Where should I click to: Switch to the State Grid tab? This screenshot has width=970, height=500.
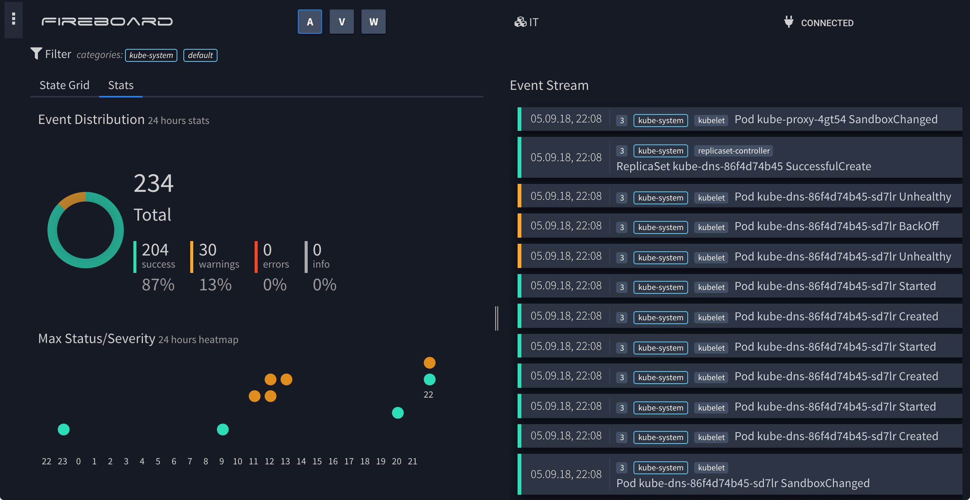coord(64,85)
